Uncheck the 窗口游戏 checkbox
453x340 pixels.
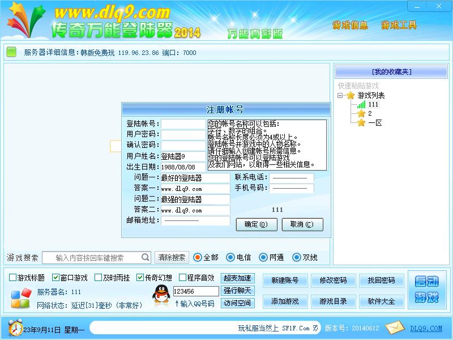tap(55, 278)
